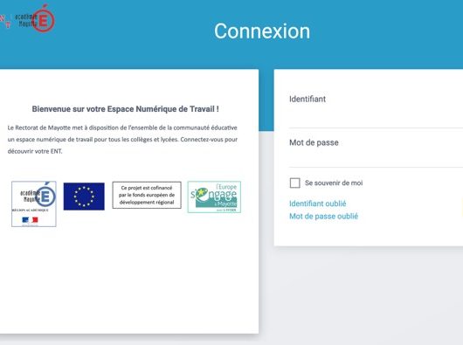Click the l'Europe s'engage à Mayotte logo

pyautogui.click(x=214, y=197)
